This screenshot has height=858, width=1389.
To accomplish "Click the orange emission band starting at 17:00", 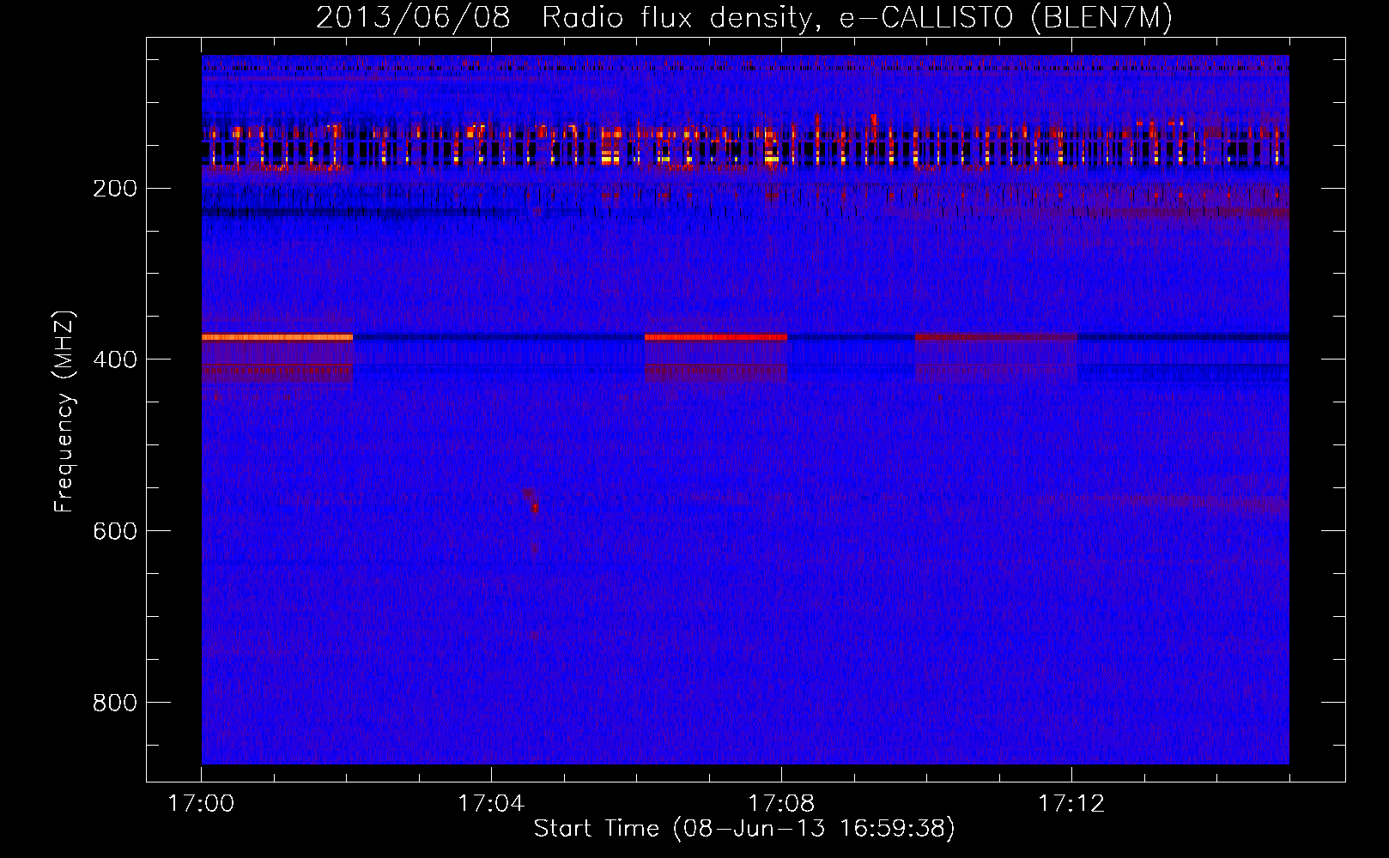I will pyautogui.click(x=277, y=337).
